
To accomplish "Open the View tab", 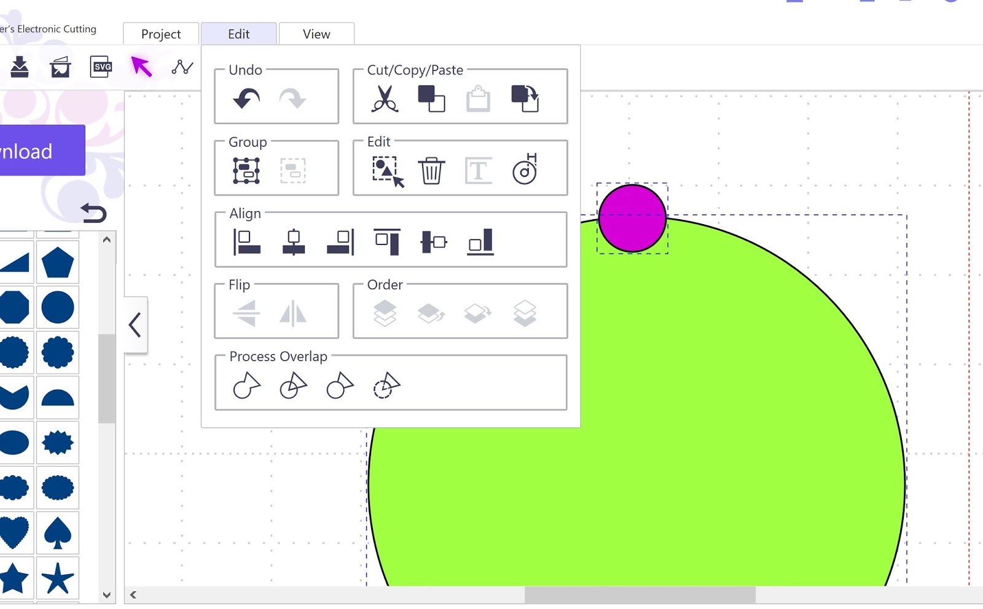I will [316, 34].
